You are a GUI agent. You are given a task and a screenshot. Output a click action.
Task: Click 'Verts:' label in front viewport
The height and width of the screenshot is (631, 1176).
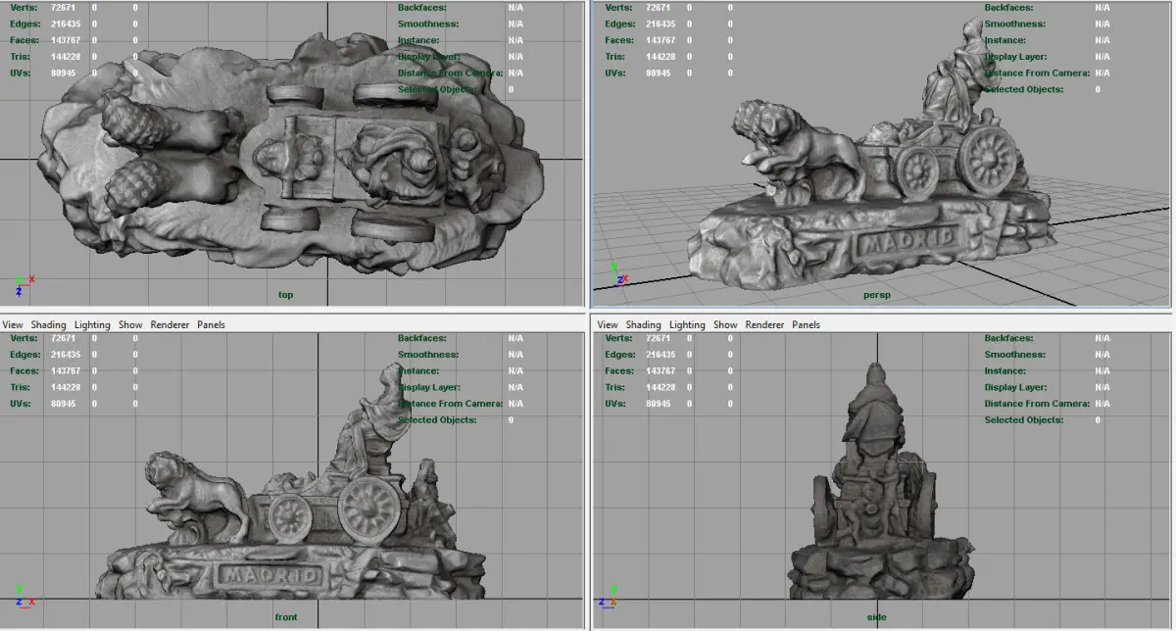pyautogui.click(x=24, y=338)
